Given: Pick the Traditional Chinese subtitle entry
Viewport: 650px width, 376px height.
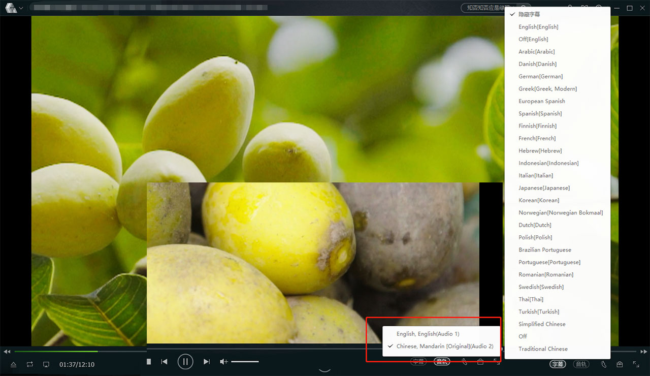Looking at the screenshot, I should point(543,349).
